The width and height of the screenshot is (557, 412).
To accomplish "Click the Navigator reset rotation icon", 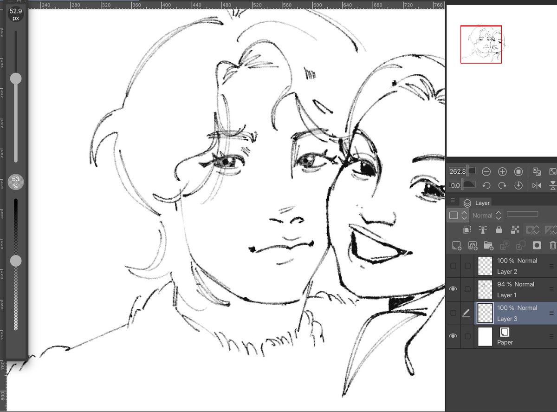I will [x=519, y=185].
